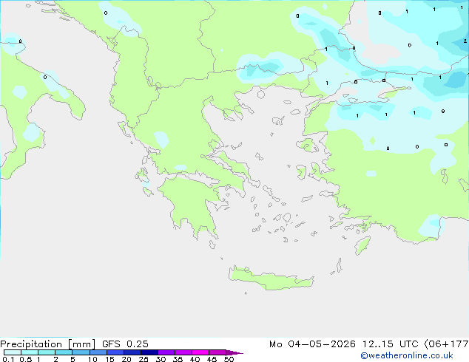Viewport: 469px width, 362px height.
Task: Click the '45' legend scale label
Action: pos(212,359)
